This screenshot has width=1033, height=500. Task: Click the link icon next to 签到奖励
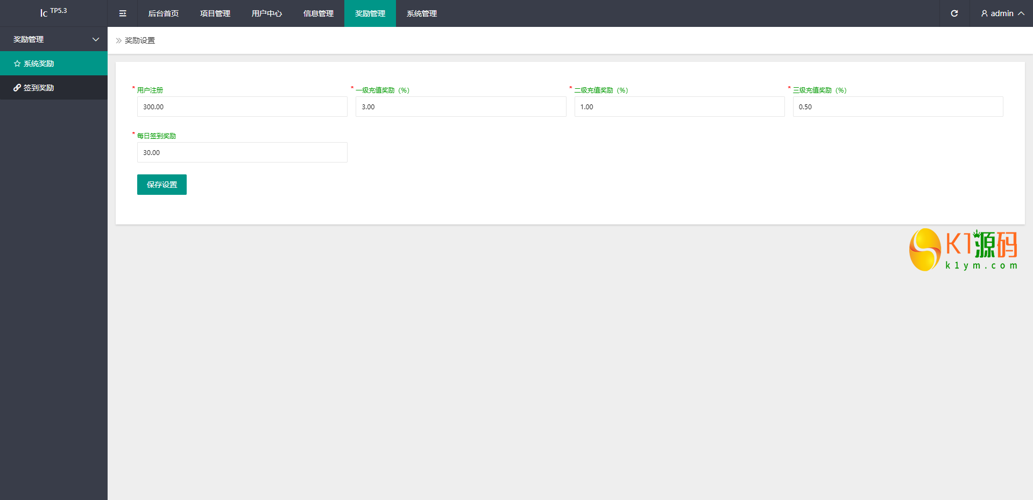17,88
